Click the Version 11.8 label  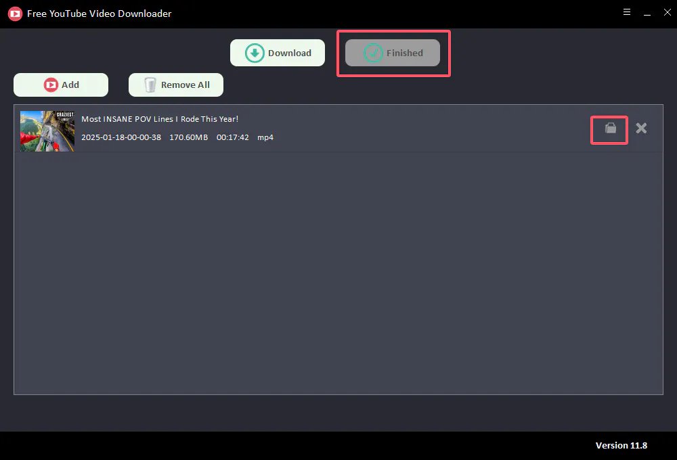coord(621,445)
